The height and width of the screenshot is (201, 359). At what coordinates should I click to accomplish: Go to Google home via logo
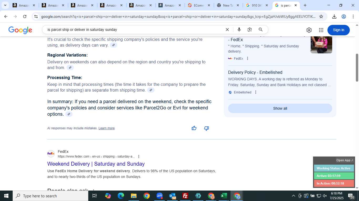point(20,30)
